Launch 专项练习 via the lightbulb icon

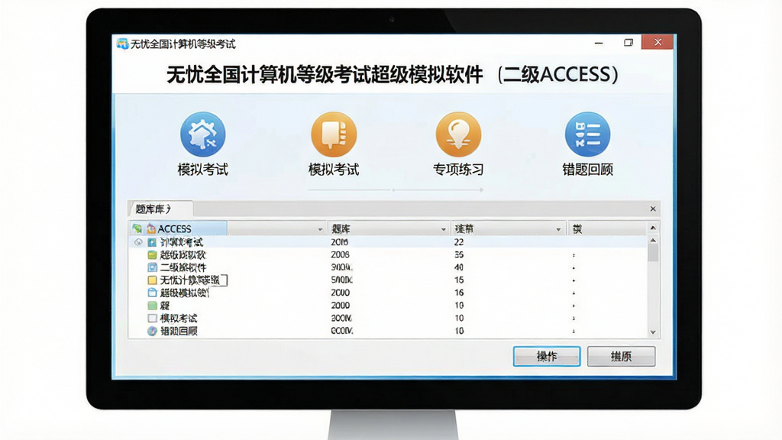click(458, 134)
